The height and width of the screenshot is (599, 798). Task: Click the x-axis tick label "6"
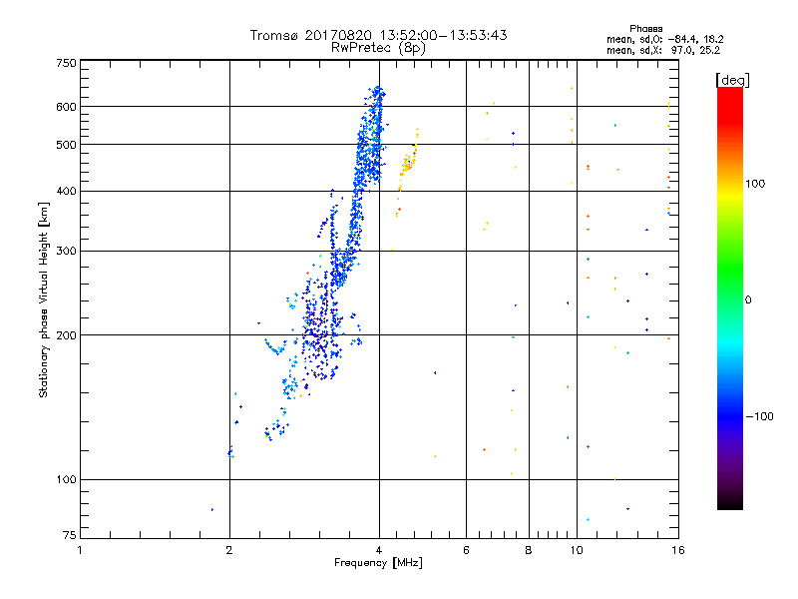click(x=466, y=550)
